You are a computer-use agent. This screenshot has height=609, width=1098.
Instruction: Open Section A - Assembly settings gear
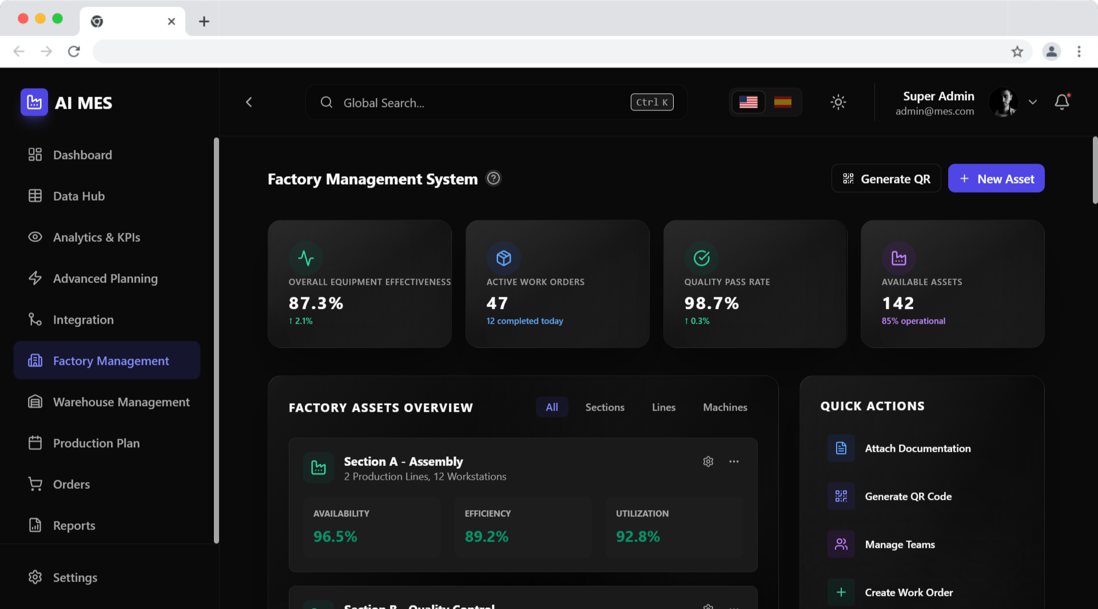pyautogui.click(x=708, y=461)
